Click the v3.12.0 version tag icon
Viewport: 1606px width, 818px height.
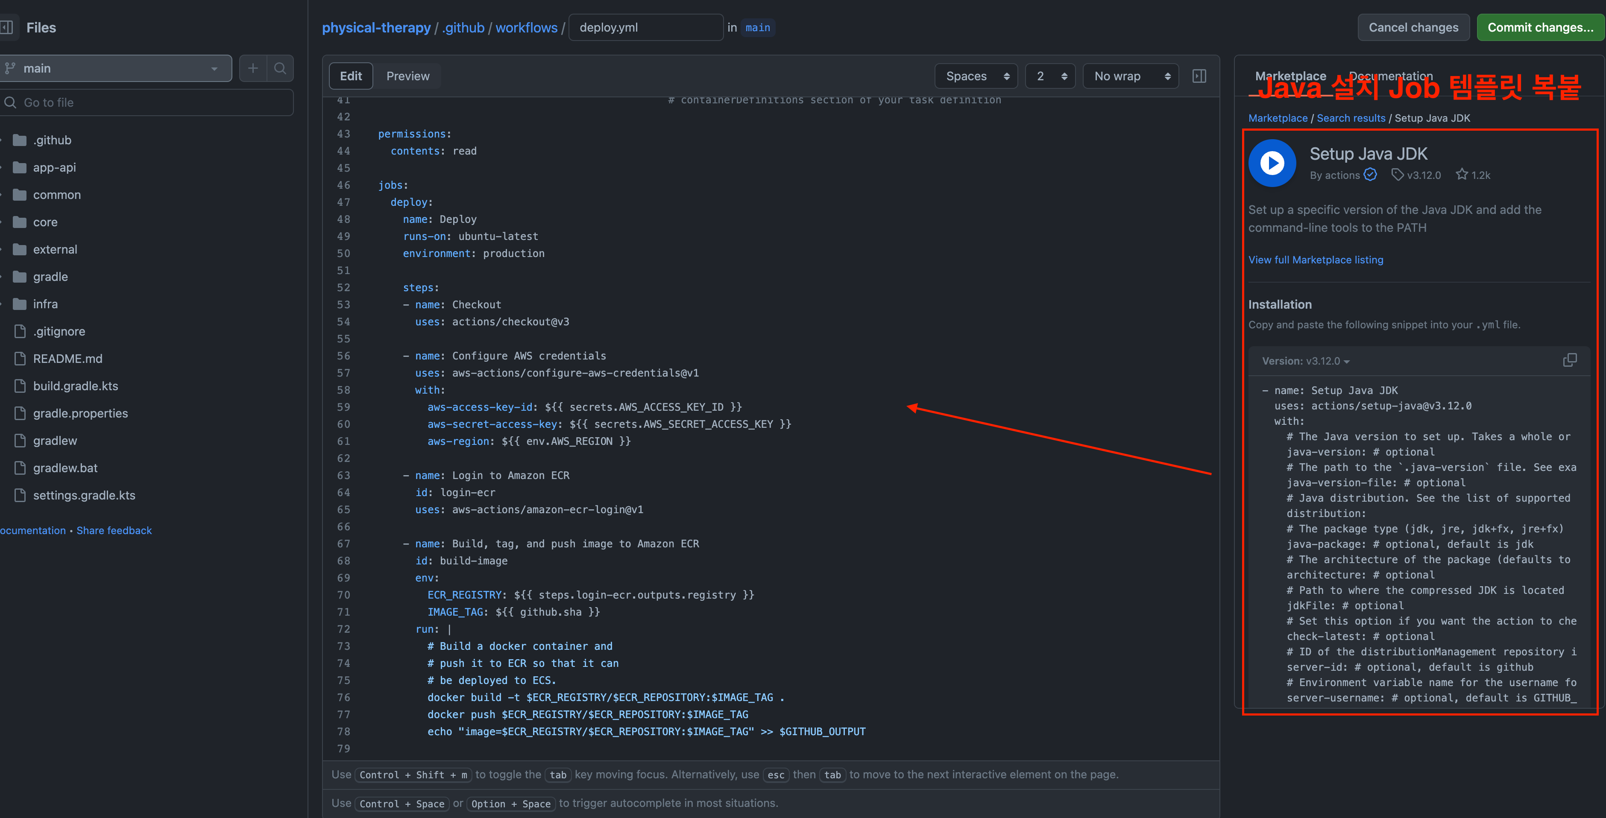(1397, 175)
